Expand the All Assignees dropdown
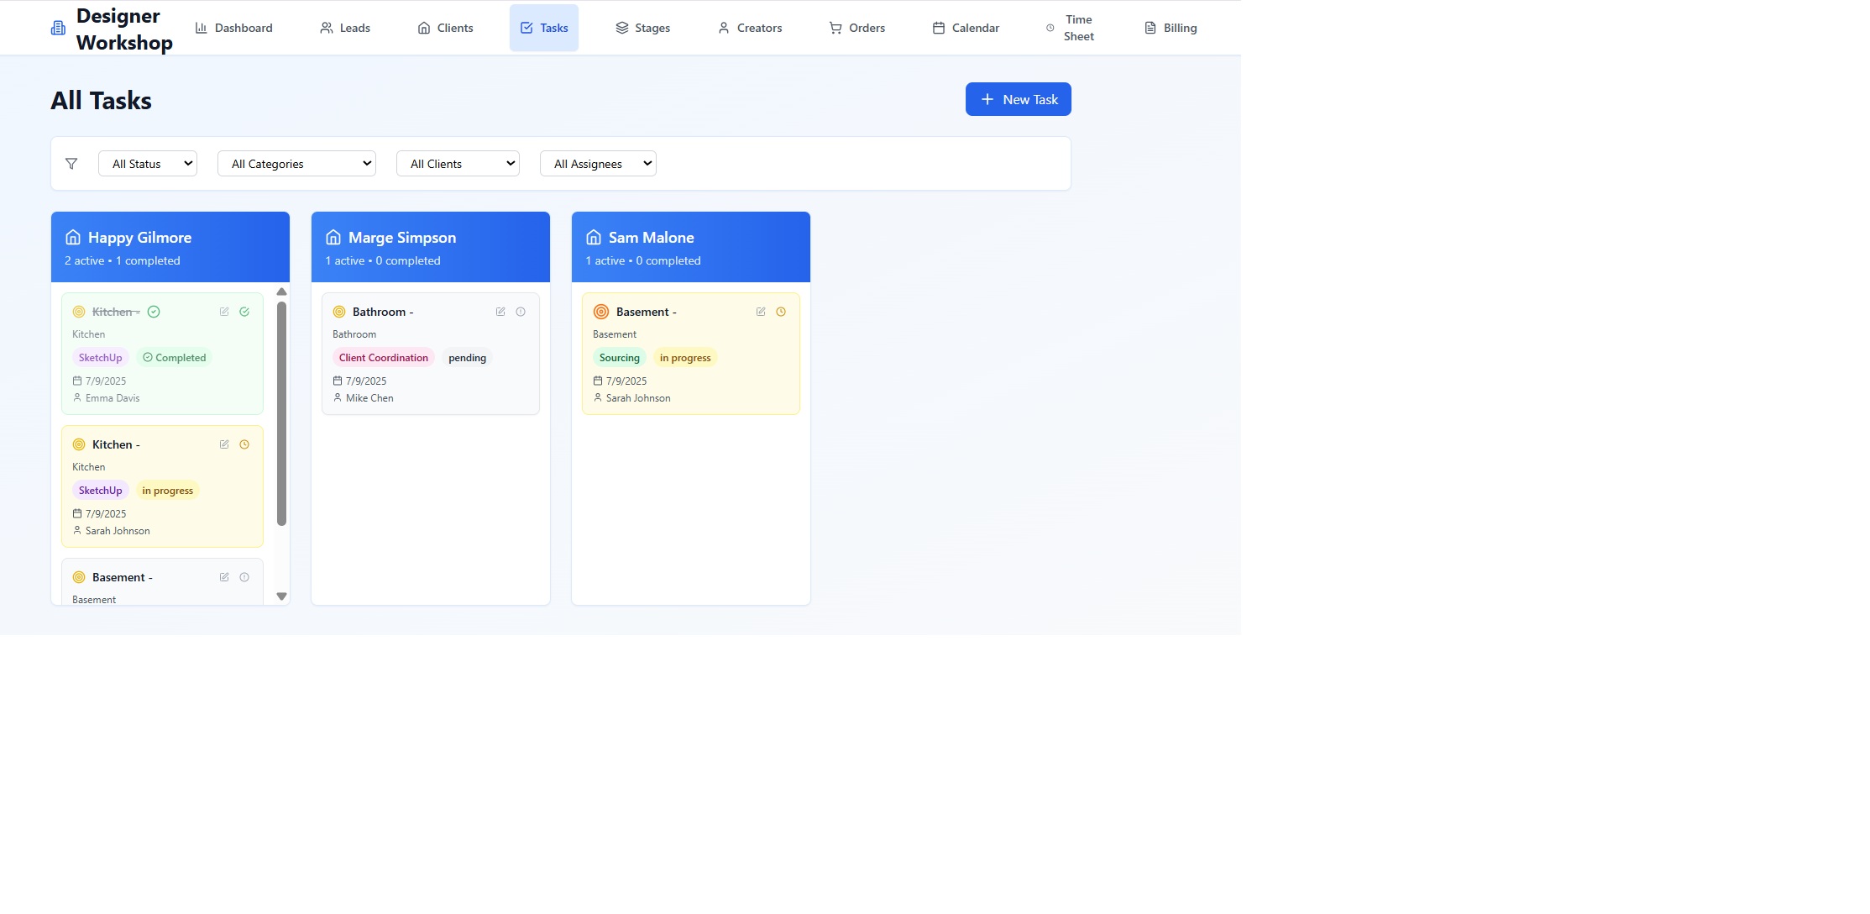The height and width of the screenshot is (914, 1870). pyautogui.click(x=598, y=164)
